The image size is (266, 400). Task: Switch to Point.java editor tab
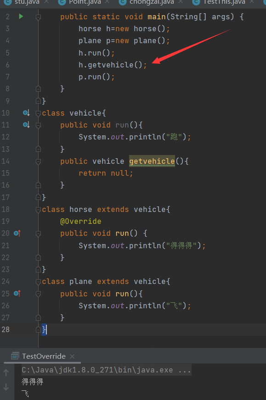point(85,2)
